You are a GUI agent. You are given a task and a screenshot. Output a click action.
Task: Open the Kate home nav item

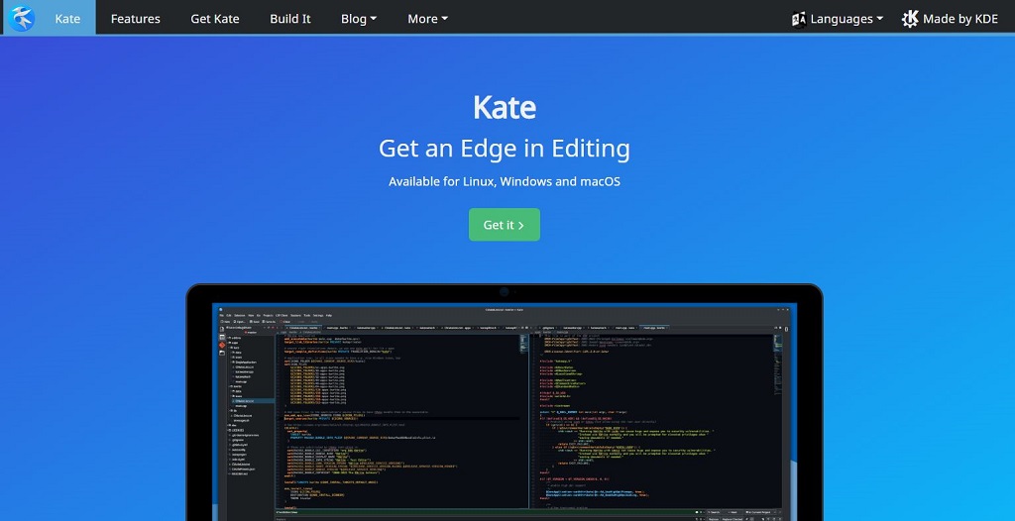pyautogui.click(x=67, y=19)
